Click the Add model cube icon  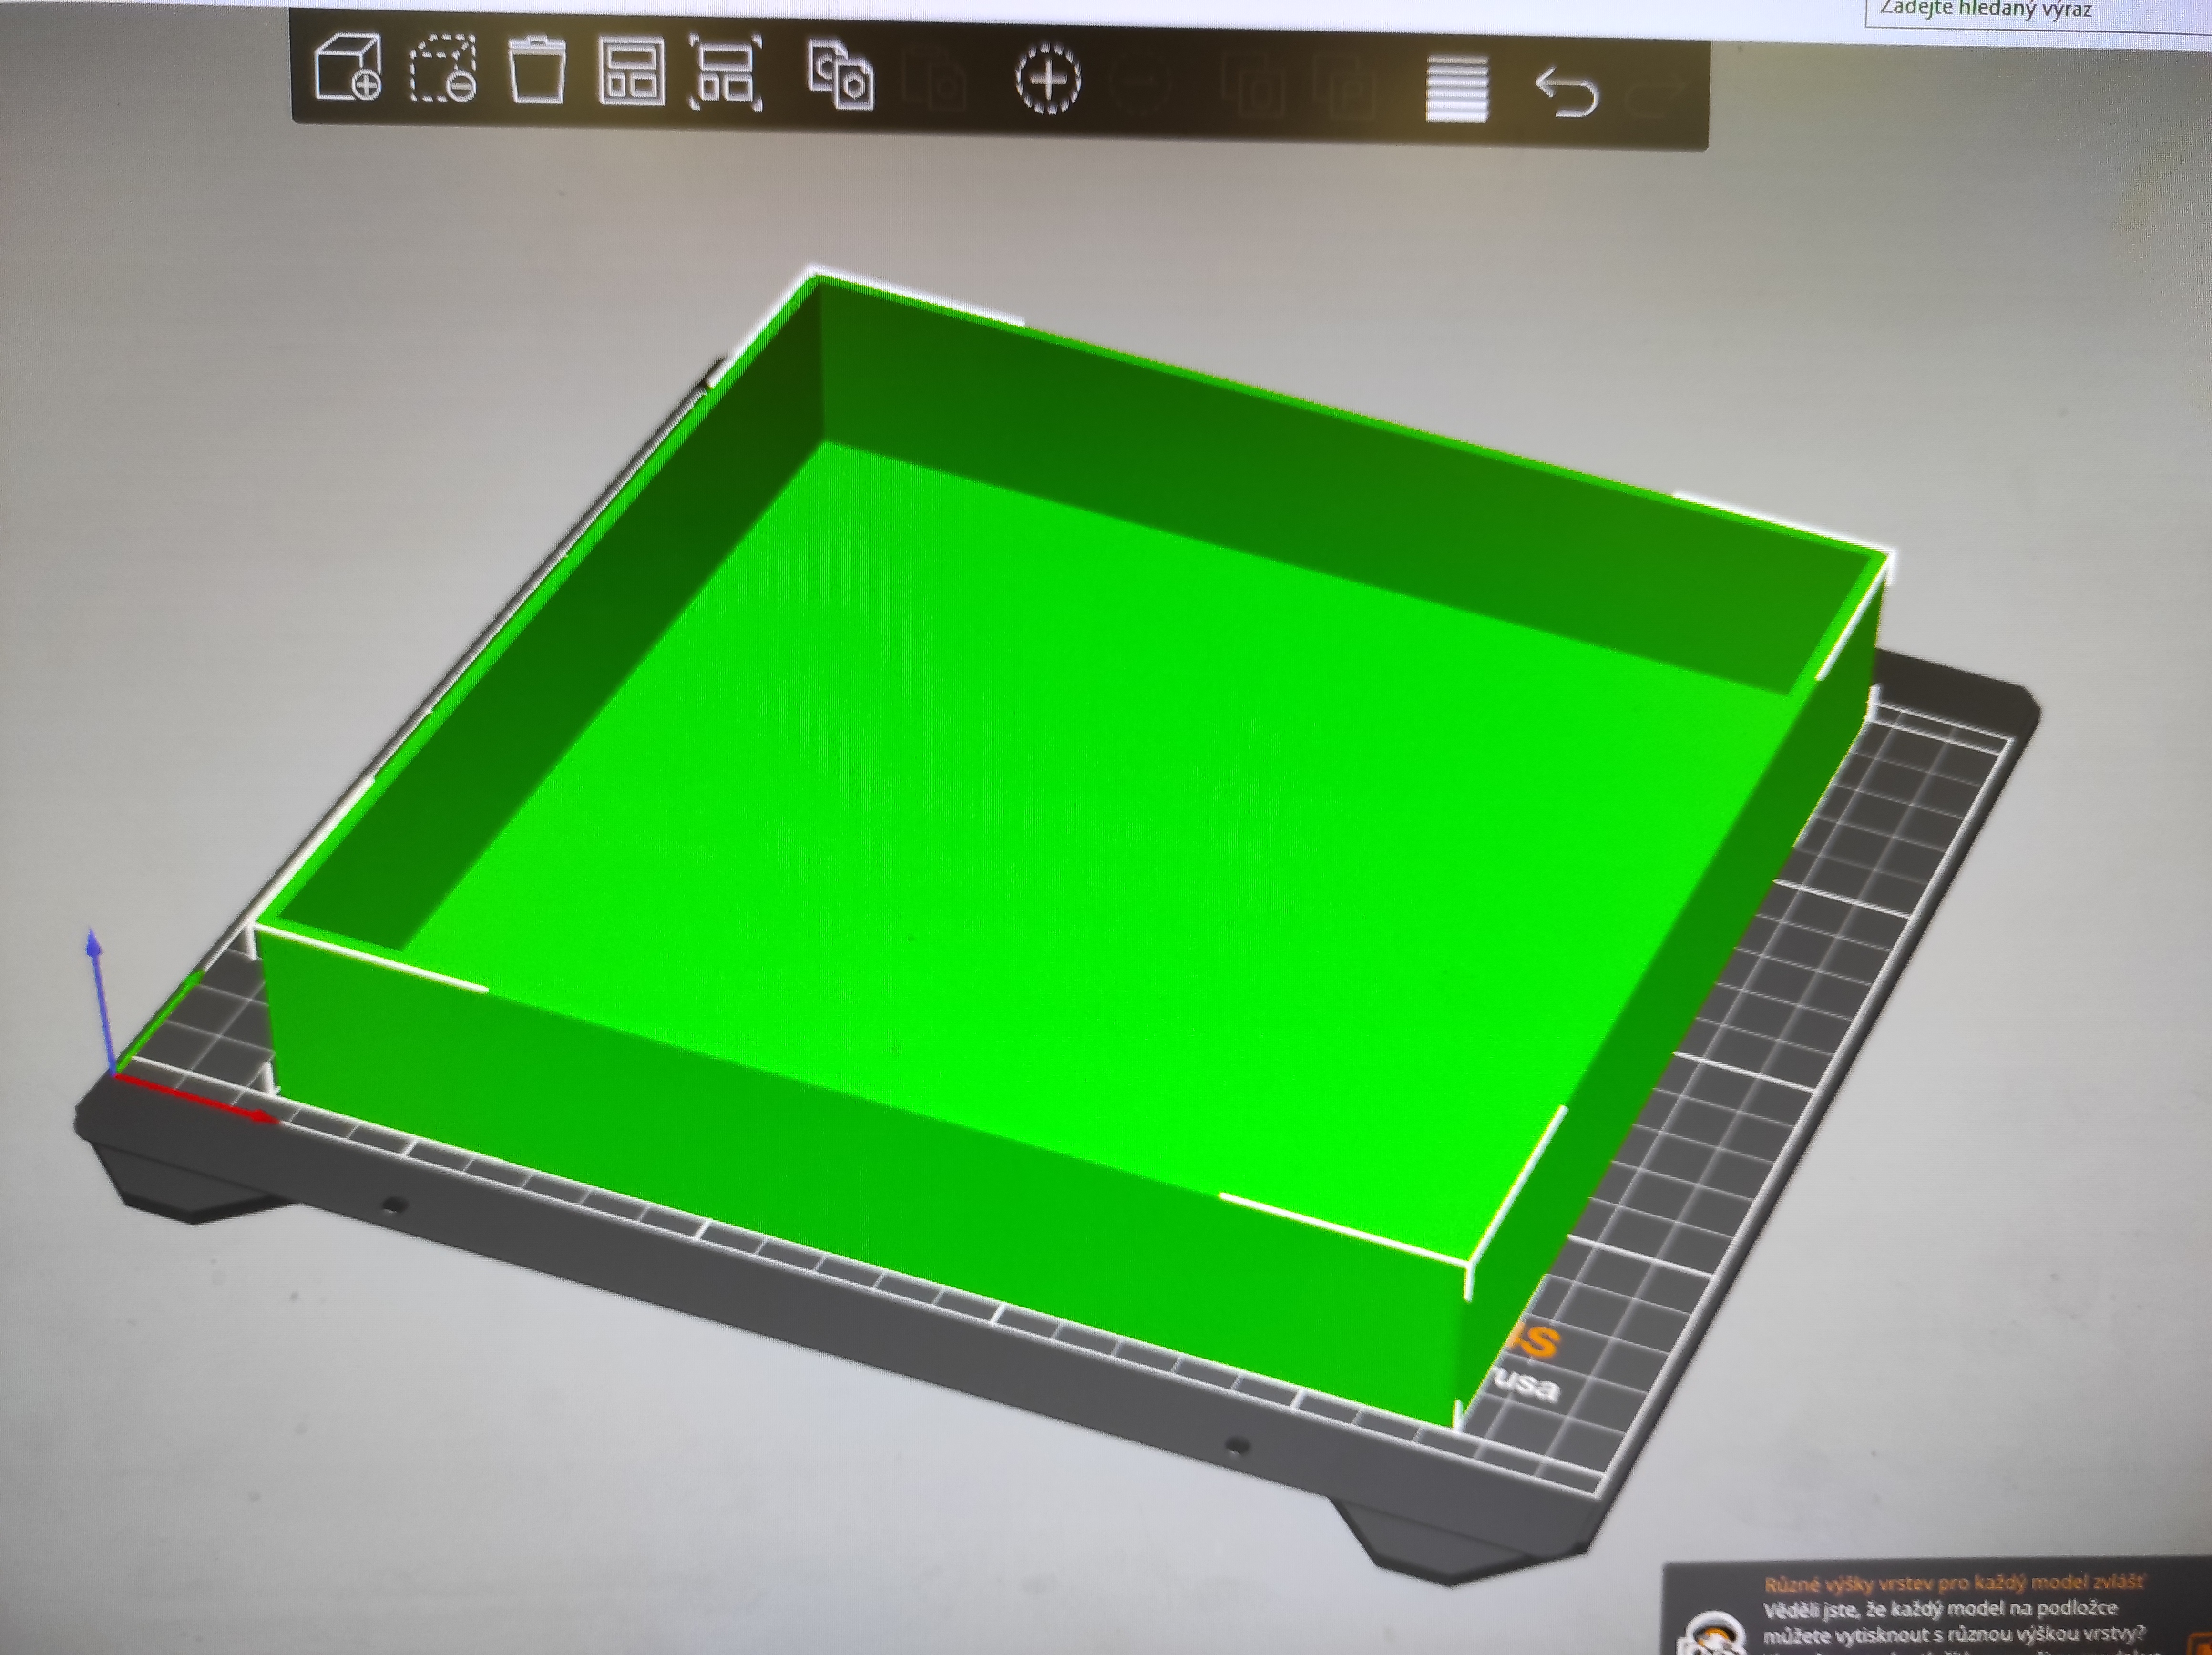348,67
